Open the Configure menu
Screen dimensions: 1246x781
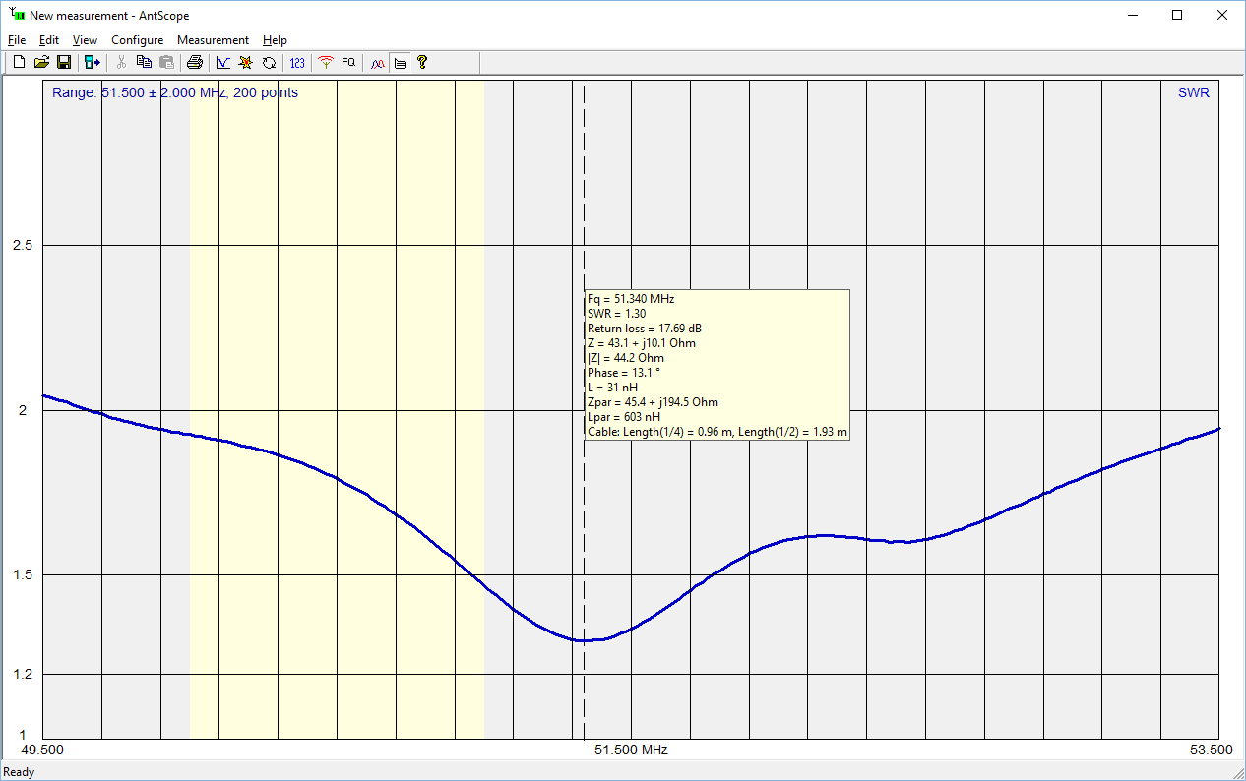(137, 40)
